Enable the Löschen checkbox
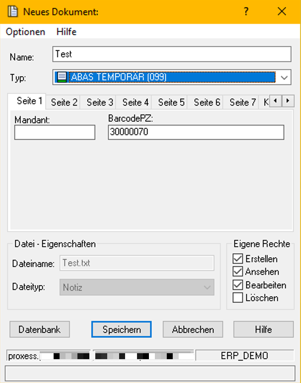 [x=238, y=298]
